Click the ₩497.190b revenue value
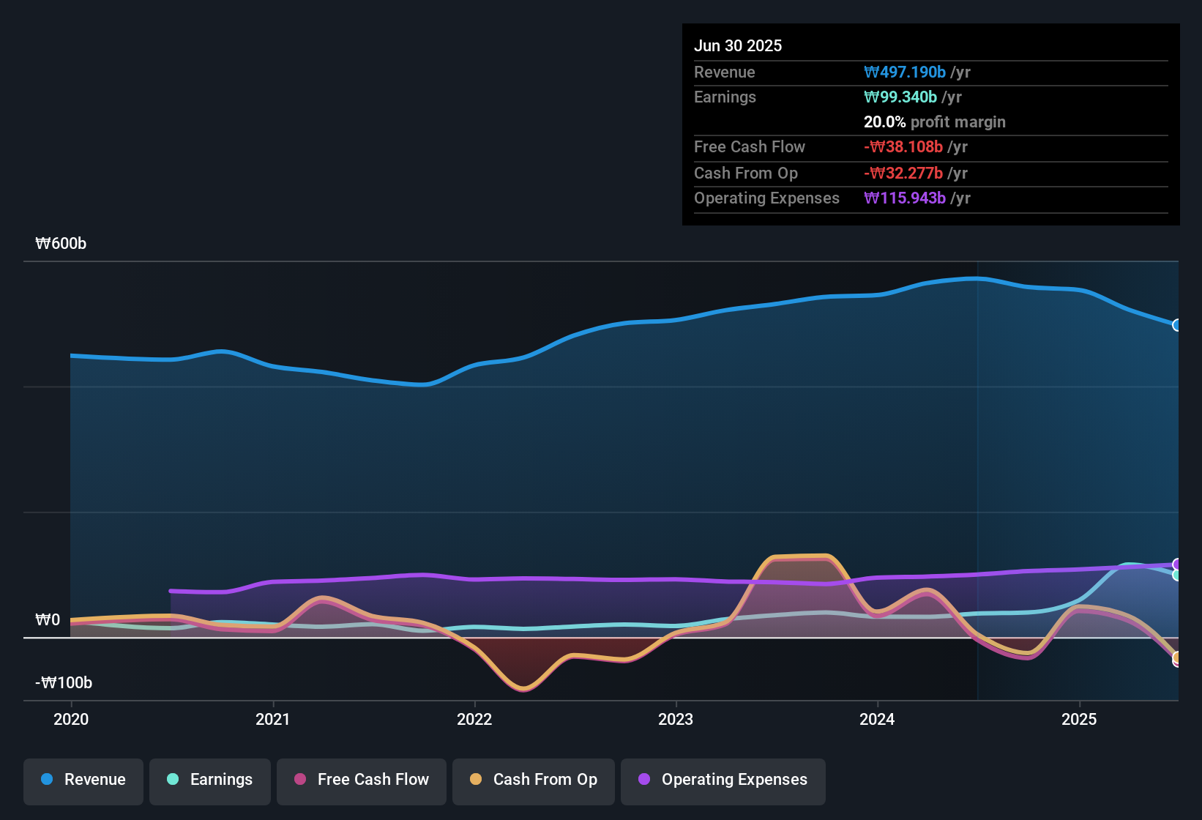The width and height of the screenshot is (1202, 820). [905, 72]
